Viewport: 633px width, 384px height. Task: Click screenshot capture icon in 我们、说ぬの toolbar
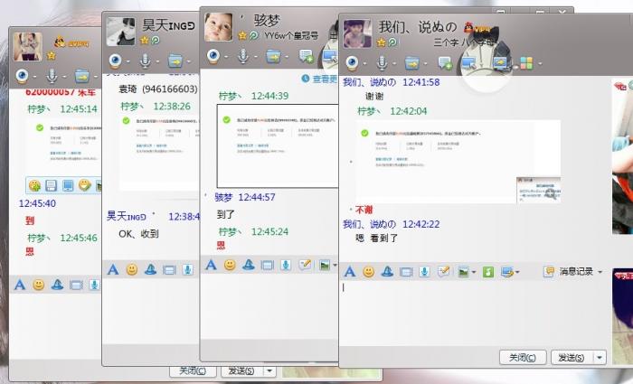(x=506, y=272)
